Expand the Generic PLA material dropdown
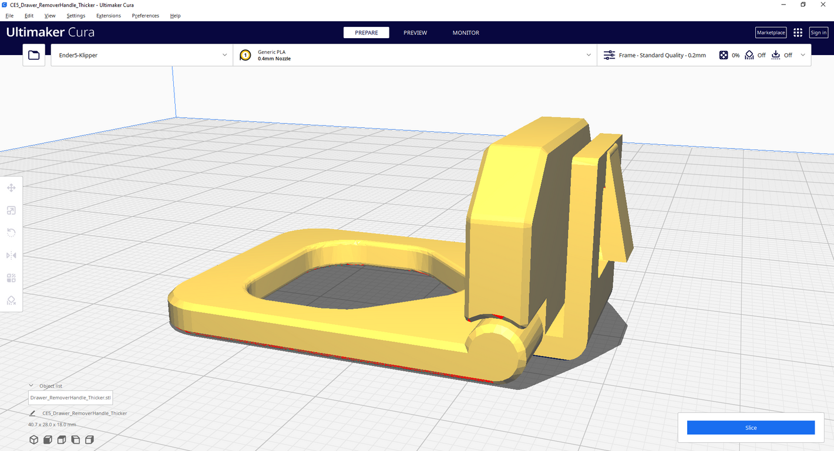Image resolution: width=834 pixels, height=451 pixels. click(415, 55)
